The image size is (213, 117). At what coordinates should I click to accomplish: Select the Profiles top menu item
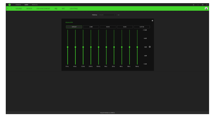(35, 4)
